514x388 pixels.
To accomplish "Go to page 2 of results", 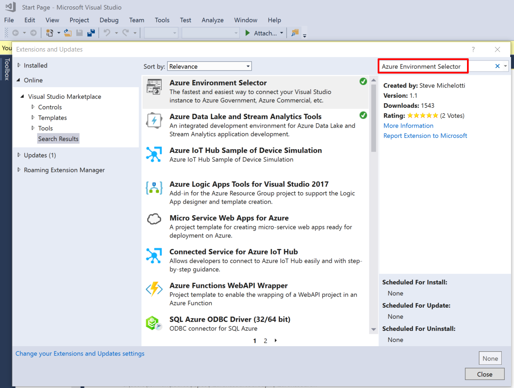I will (x=265, y=341).
